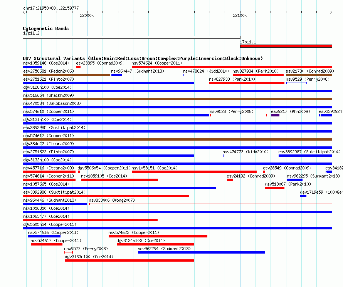Open nsv1059105 (Coe2014) variant label
The height and width of the screenshot is (287, 343).
104,176
